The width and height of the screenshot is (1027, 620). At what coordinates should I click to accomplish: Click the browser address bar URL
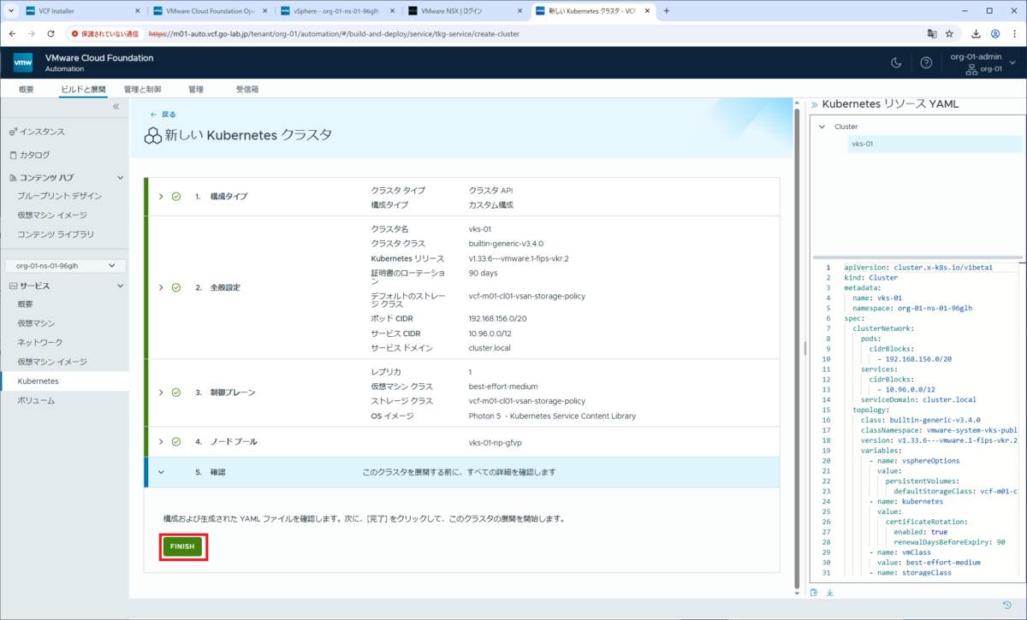point(334,33)
